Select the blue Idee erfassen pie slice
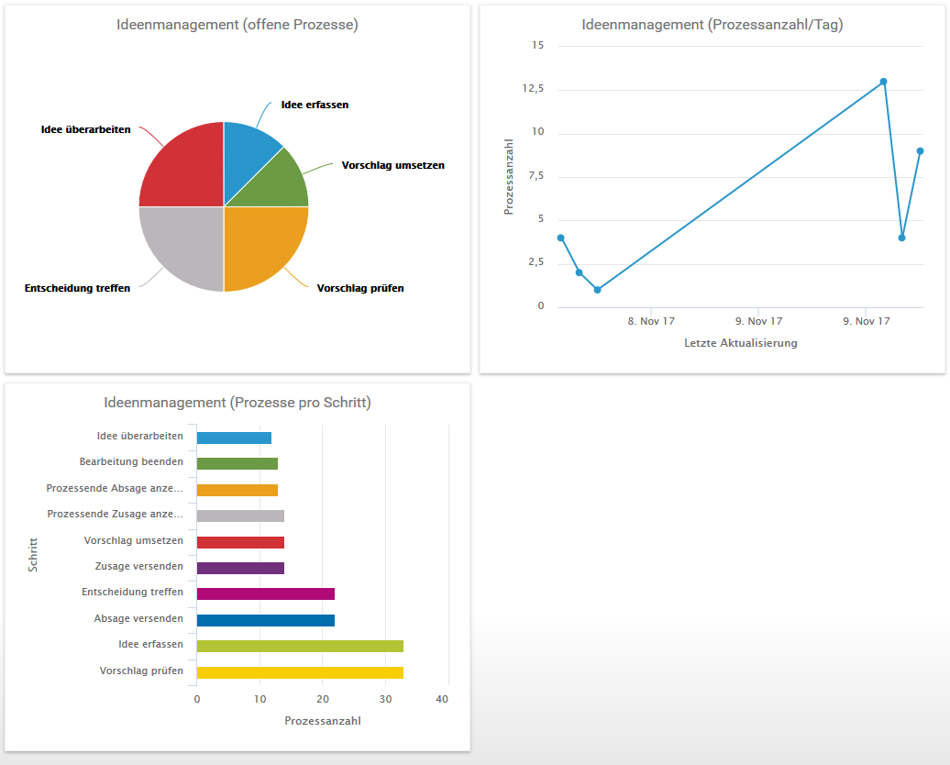This screenshot has width=950, height=765. (x=248, y=154)
